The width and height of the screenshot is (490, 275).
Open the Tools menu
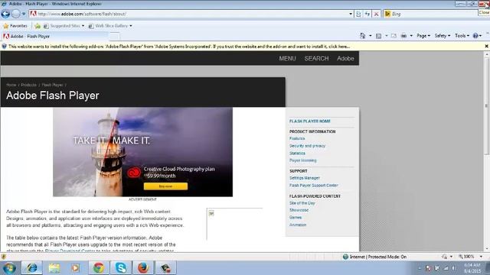click(462, 36)
